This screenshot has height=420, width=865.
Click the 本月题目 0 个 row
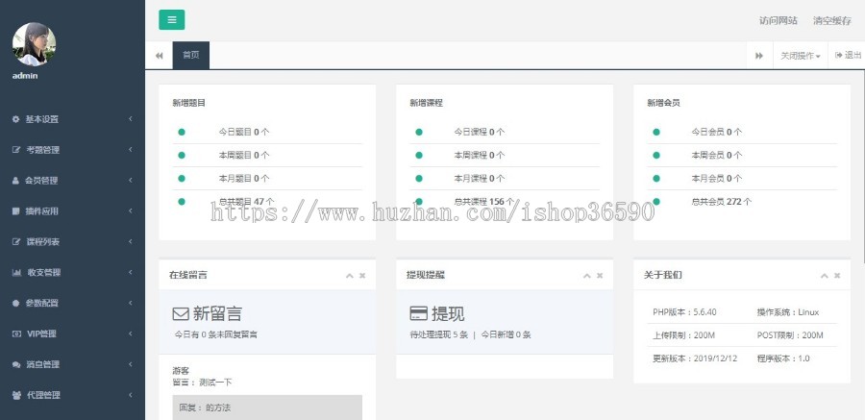click(267, 178)
